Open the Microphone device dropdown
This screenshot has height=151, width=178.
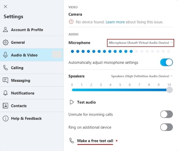coord(140,43)
